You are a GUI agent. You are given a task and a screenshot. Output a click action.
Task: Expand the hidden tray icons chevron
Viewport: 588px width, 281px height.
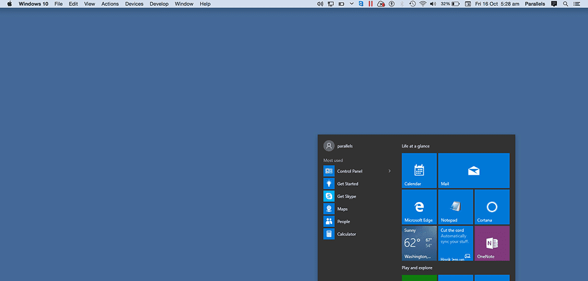351,4
